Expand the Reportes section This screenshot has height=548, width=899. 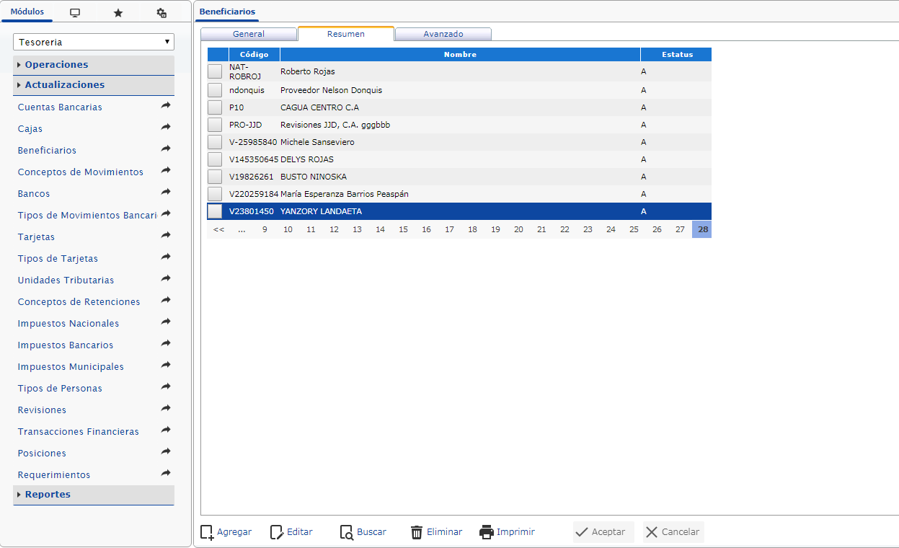coord(94,495)
